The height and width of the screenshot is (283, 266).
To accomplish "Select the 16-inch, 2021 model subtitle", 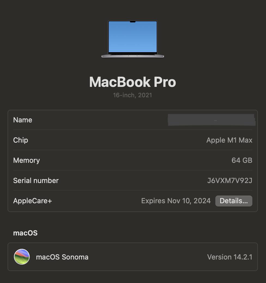I will click(133, 95).
